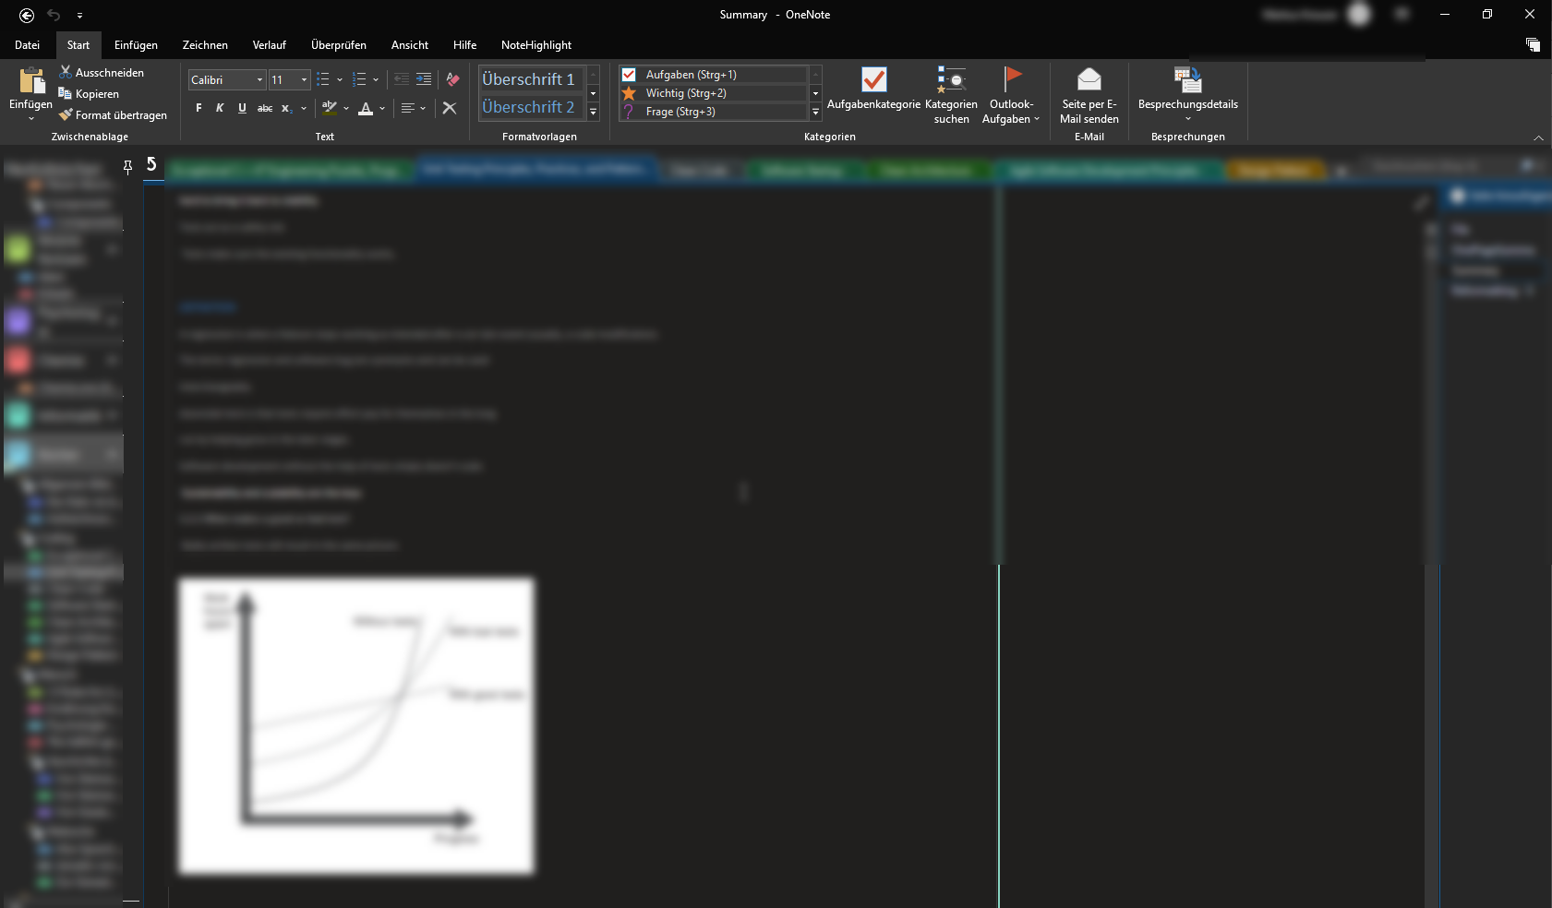Toggle italic (K) formatting
Screen dimensions: 1552x908
220,108
